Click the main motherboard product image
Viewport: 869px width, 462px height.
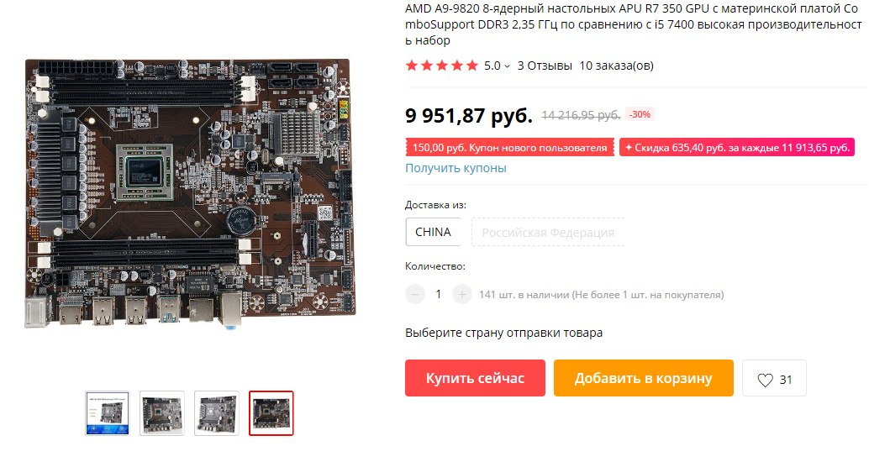click(x=188, y=194)
